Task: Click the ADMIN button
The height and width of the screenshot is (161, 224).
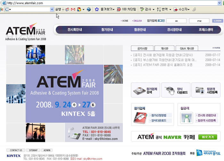Action: (47, 150)
